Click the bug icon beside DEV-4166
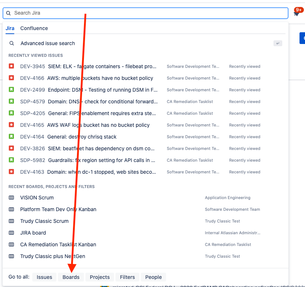Viewport: 305px width, 287px height. [11, 78]
